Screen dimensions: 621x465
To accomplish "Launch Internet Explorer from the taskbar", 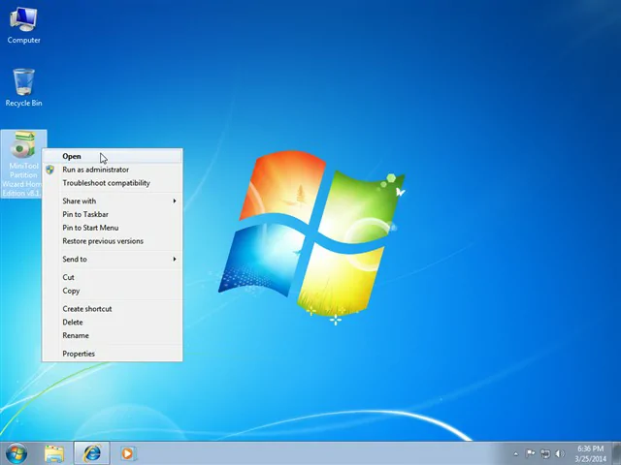I will (91, 452).
